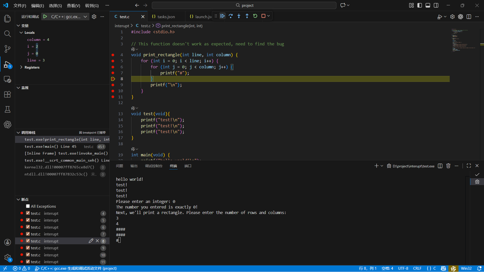Click the Continue debugging button
The height and width of the screenshot is (272, 484).
click(222, 16)
